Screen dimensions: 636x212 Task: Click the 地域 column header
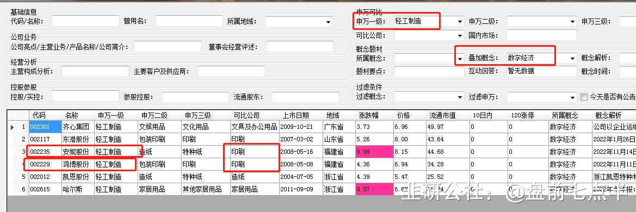click(339, 115)
